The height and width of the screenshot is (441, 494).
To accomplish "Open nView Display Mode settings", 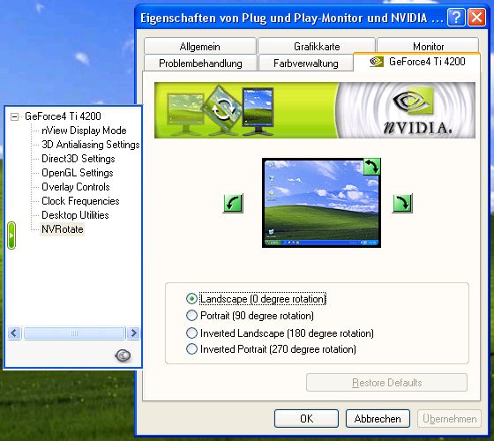I will [x=84, y=131].
